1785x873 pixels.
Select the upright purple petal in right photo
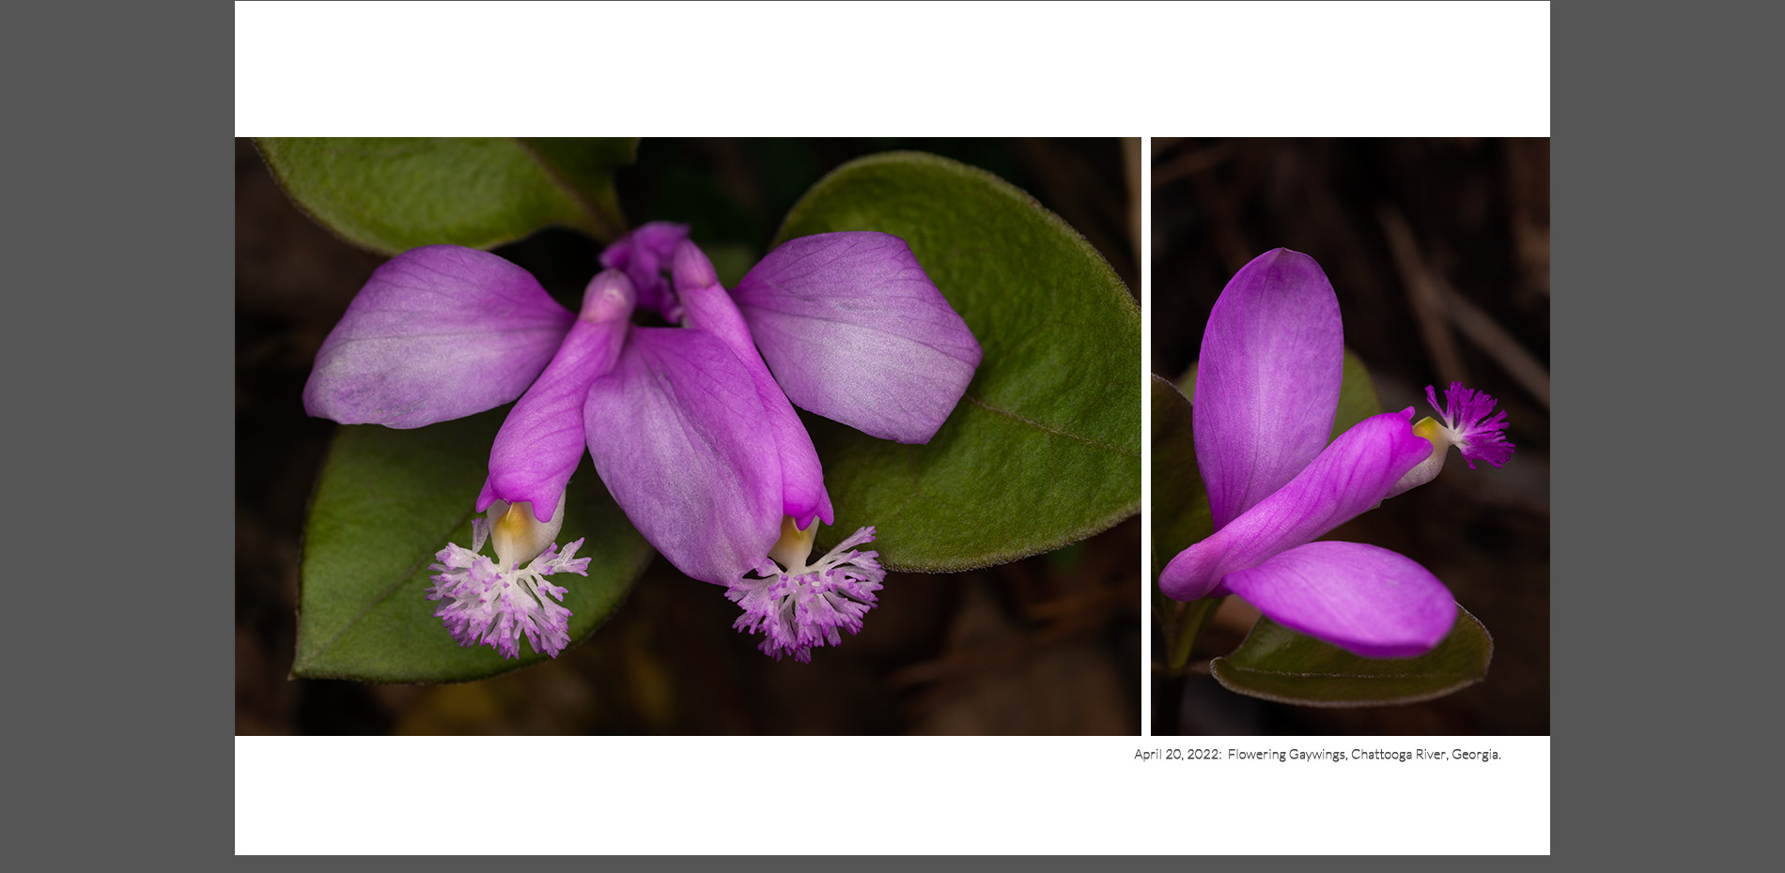pyautogui.click(x=1266, y=375)
